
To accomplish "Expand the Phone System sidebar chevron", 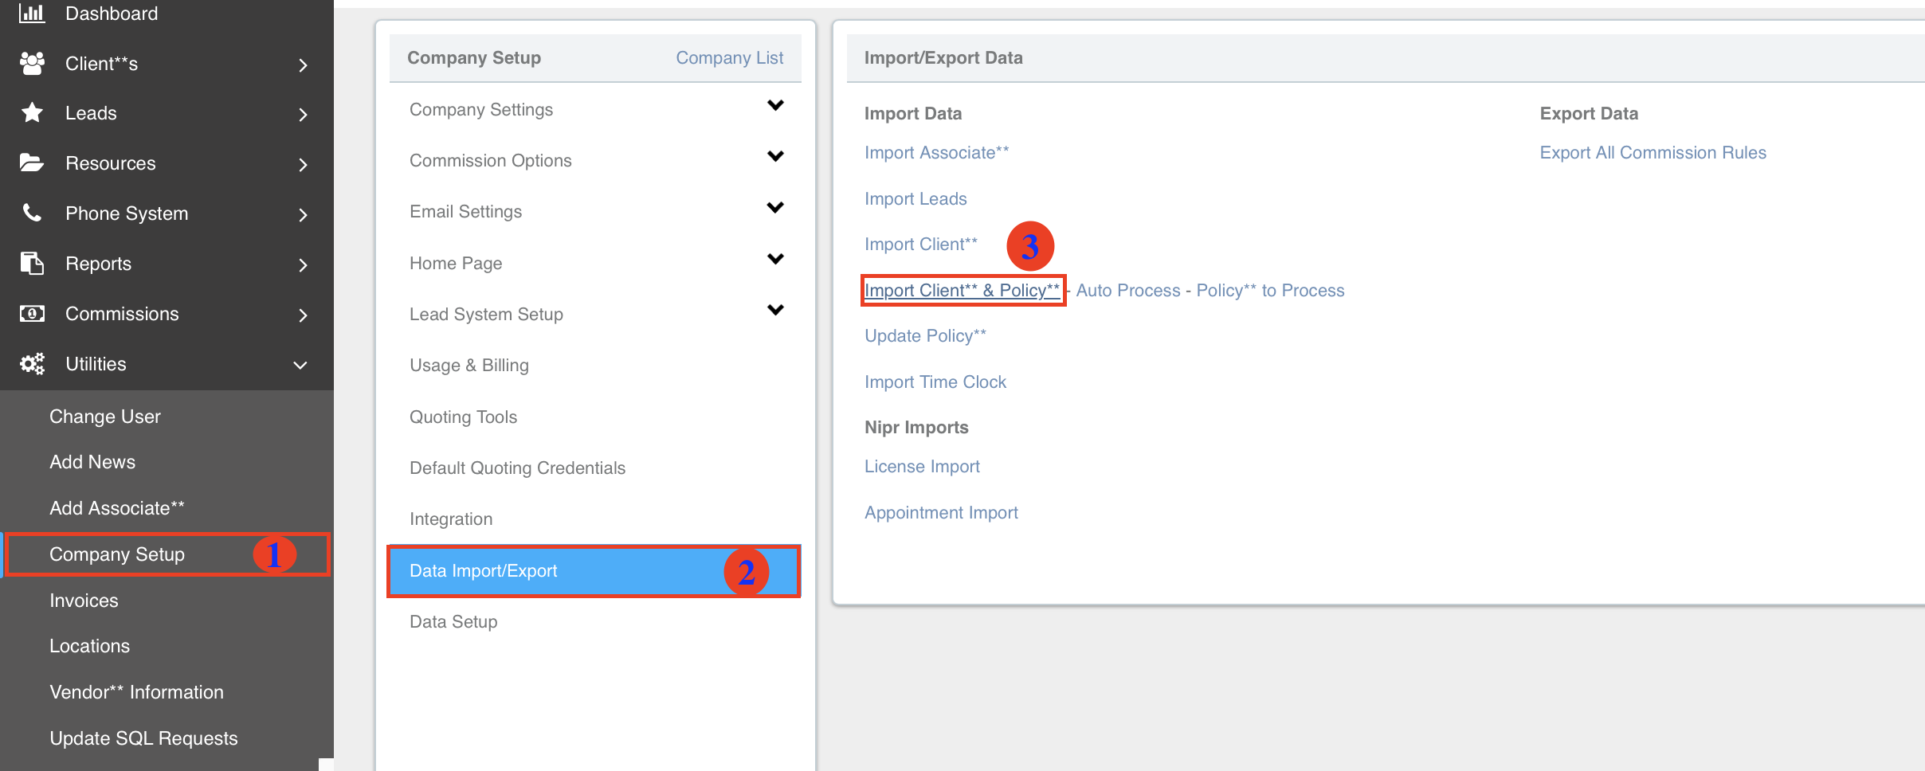I will (303, 215).
